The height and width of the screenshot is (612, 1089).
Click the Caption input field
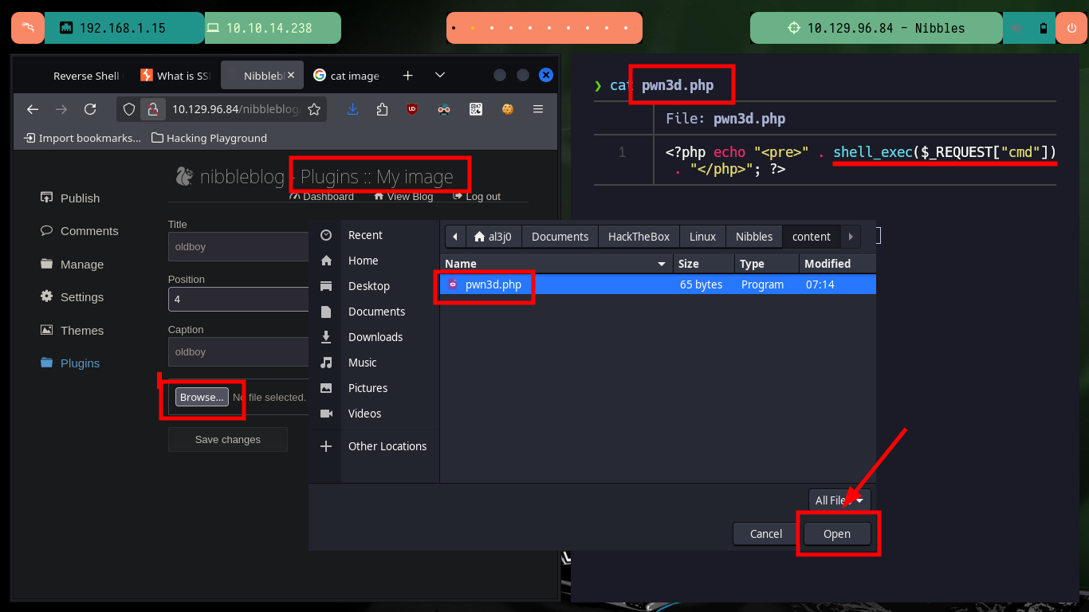tap(238, 351)
